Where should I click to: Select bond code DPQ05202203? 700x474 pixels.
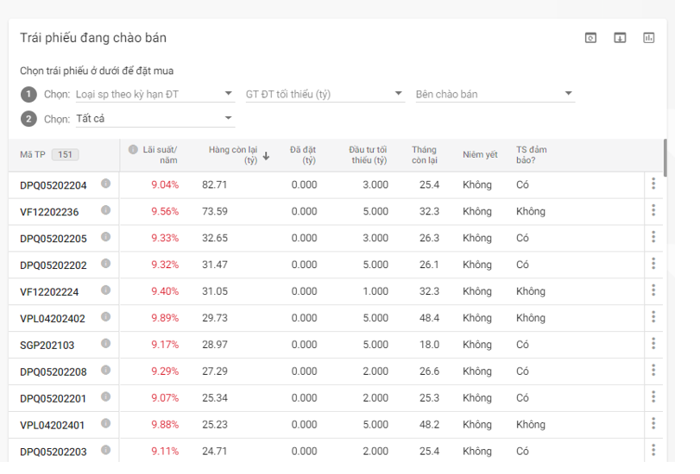click(x=54, y=452)
